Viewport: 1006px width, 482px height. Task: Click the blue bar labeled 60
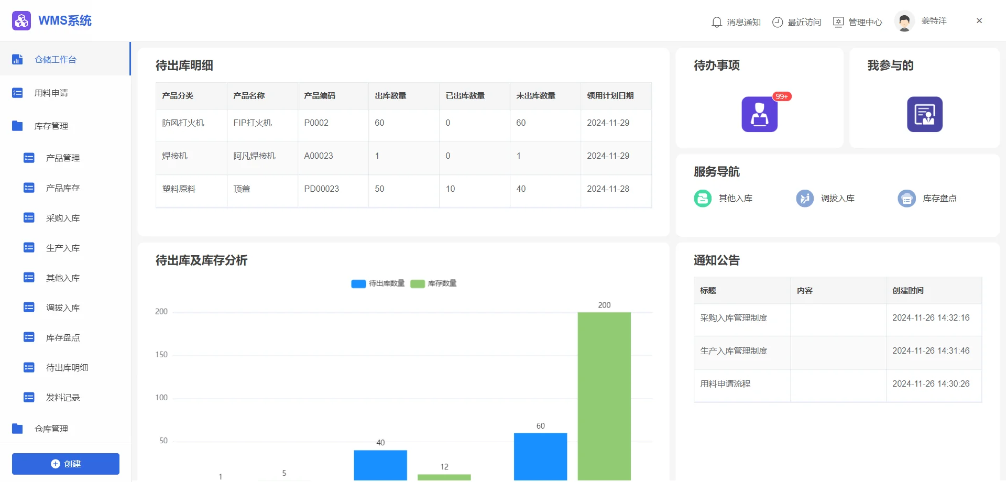tap(540, 456)
